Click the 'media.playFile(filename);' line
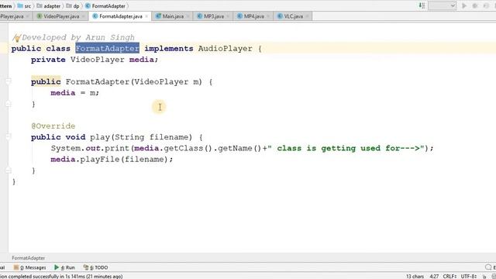This screenshot has height=279, width=496. [x=112, y=159]
